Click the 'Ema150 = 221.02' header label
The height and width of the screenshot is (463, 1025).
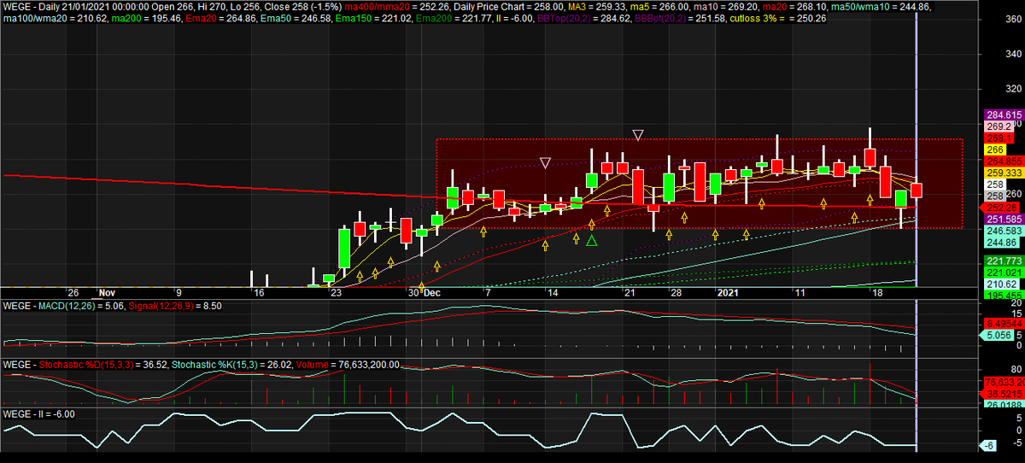[374, 19]
